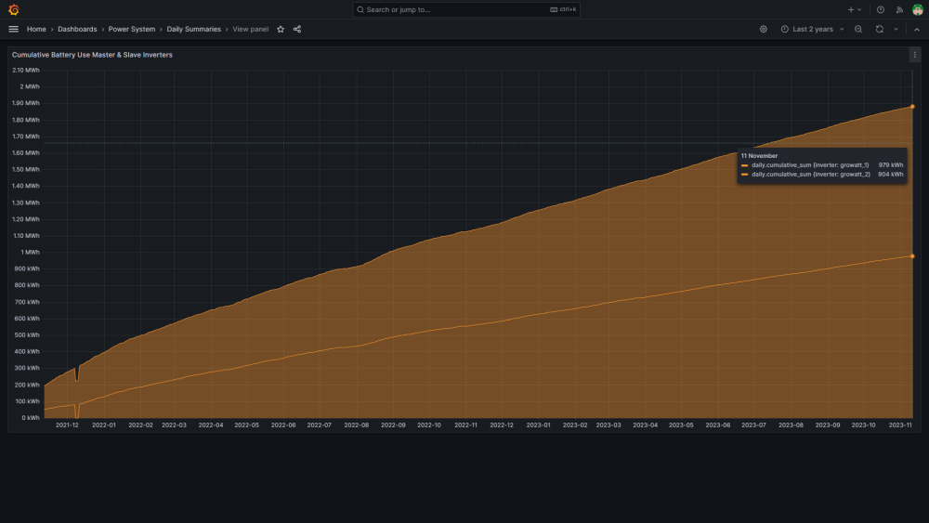Open the user avatar profile menu
929x523 pixels.
[x=918, y=9]
